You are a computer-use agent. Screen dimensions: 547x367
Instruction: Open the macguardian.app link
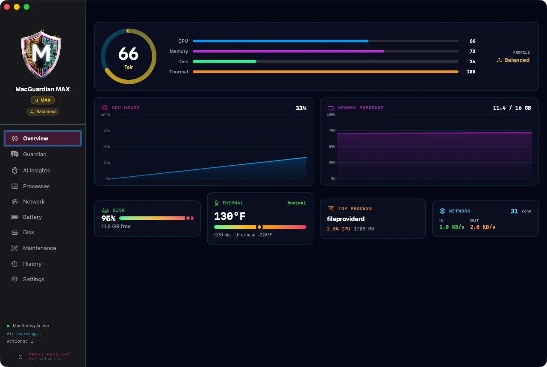coord(45,359)
